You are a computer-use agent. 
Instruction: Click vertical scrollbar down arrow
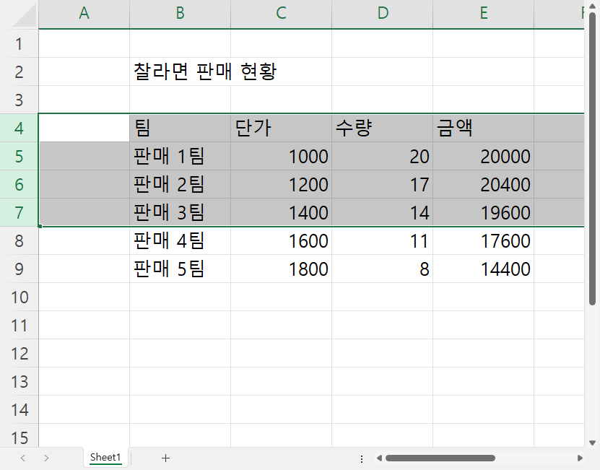click(592, 443)
